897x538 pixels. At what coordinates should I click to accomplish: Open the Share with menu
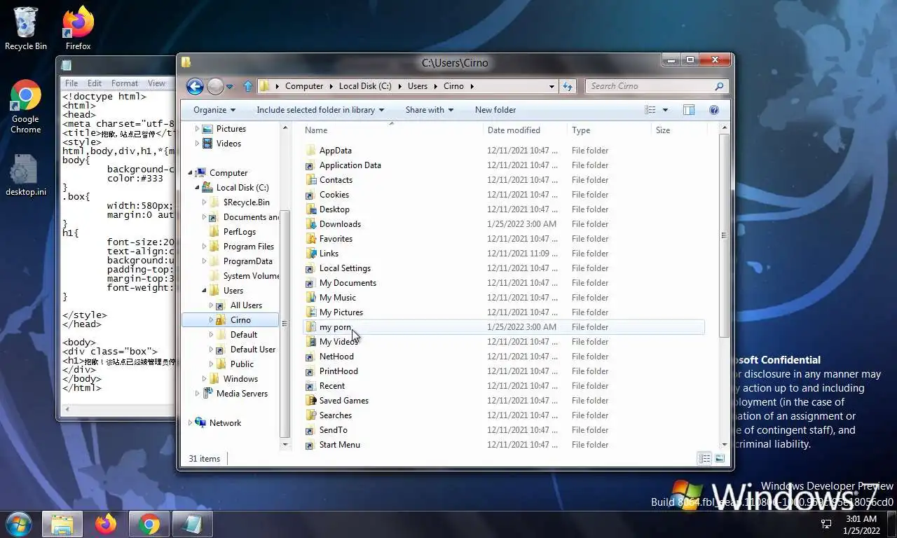coord(430,110)
